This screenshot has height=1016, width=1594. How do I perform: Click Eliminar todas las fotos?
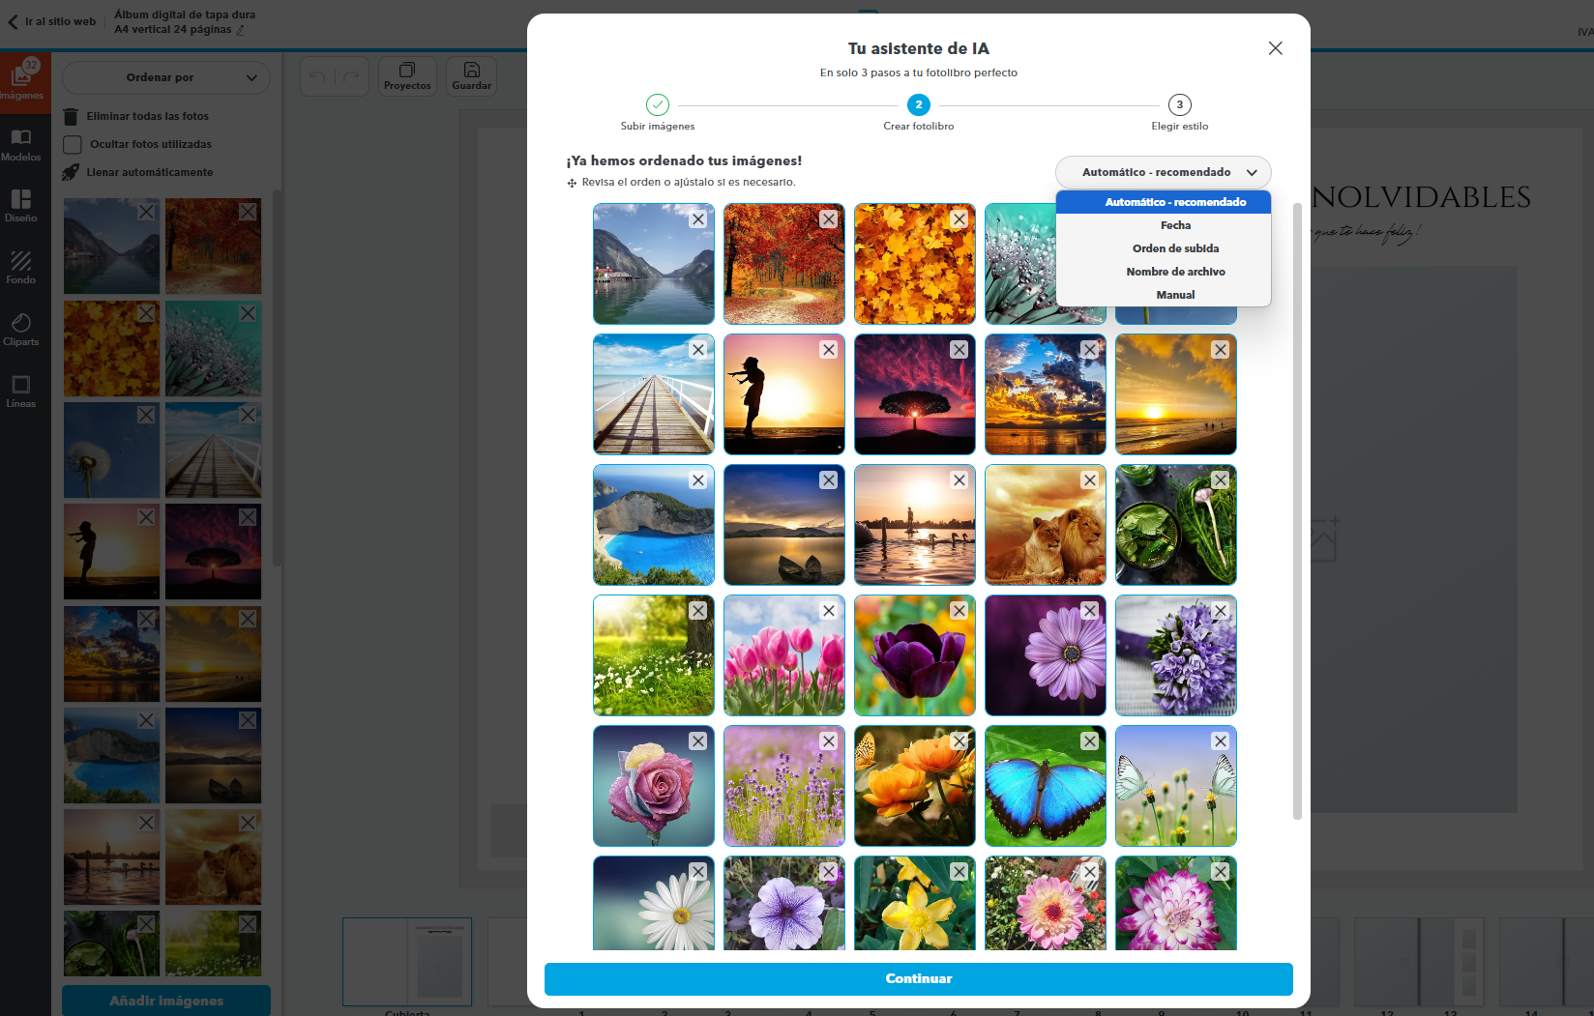147,116
